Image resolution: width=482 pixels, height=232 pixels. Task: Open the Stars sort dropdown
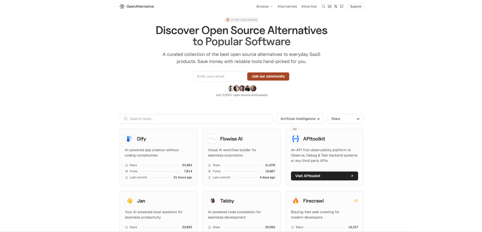point(345,119)
